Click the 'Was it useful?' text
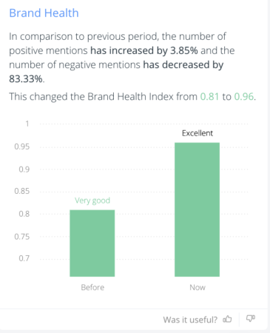 point(190,320)
